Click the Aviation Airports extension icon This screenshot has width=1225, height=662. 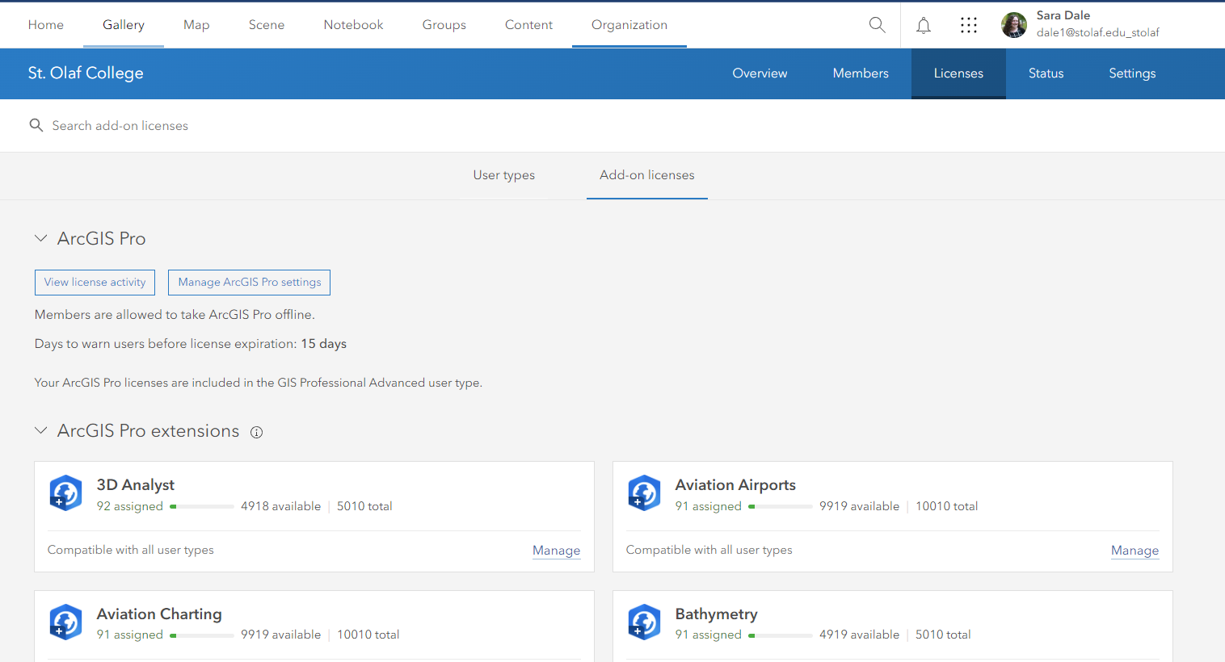(644, 492)
